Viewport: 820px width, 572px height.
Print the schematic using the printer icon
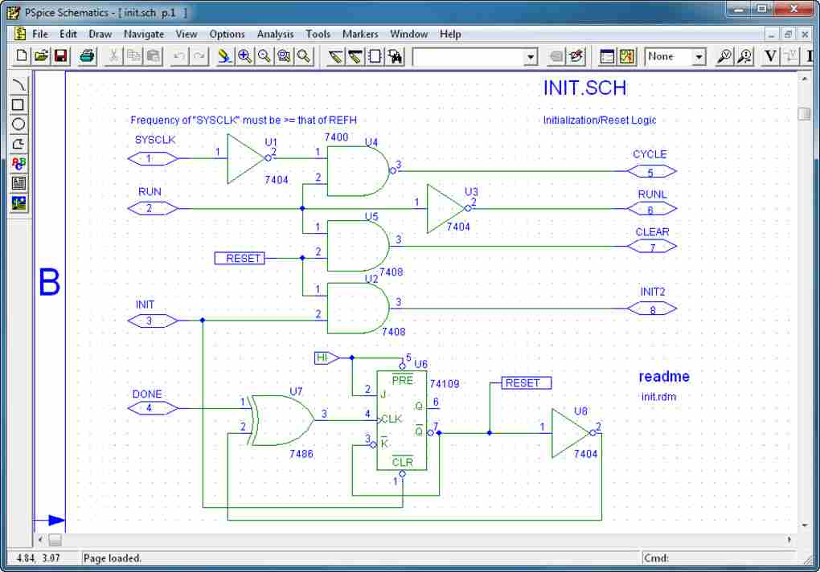[x=87, y=56]
